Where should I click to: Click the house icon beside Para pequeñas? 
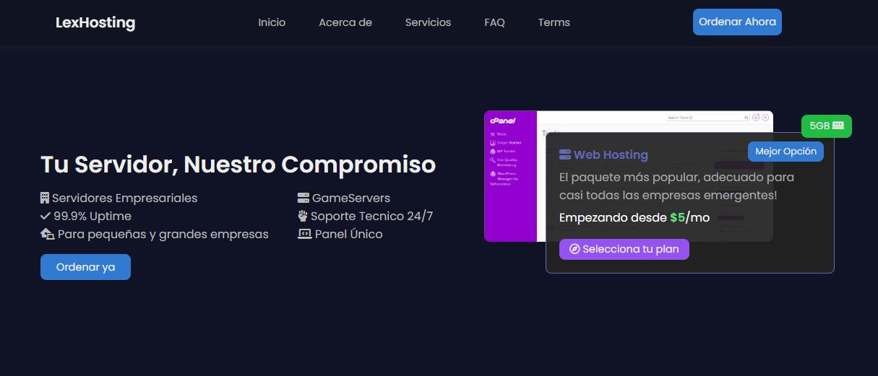click(47, 234)
